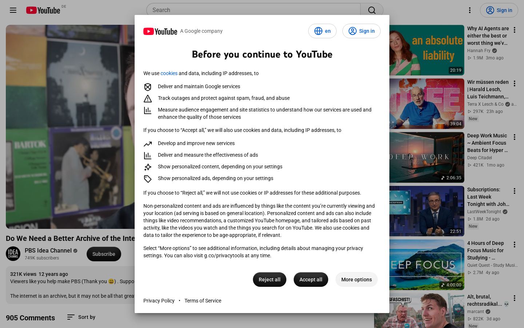This screenshot has width=524, height=328.
Task: Open the Deep Focus video thumbnail
Action: click(427, 265)
